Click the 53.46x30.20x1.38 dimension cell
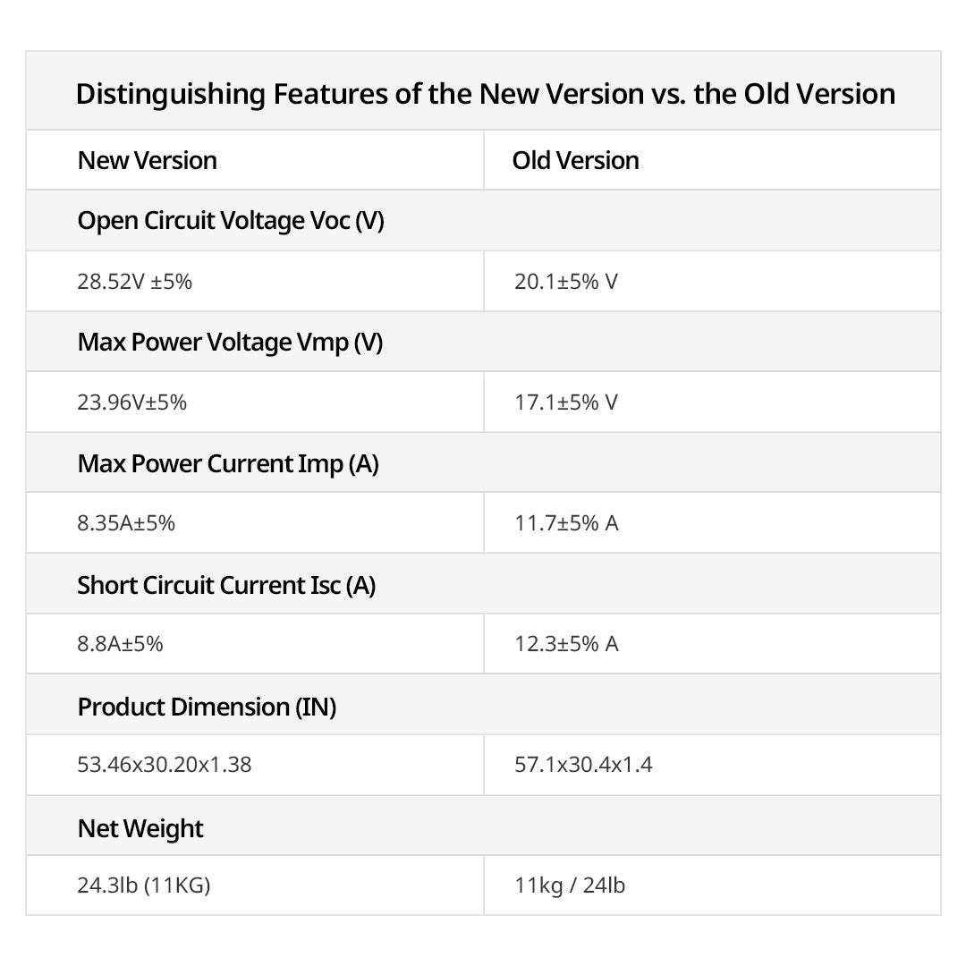The height and width of the screenshot is (966, 966). 165,766
